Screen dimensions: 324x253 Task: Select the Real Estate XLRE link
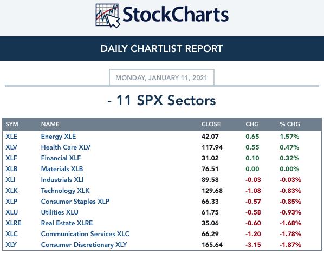click(x=67, y=223)
